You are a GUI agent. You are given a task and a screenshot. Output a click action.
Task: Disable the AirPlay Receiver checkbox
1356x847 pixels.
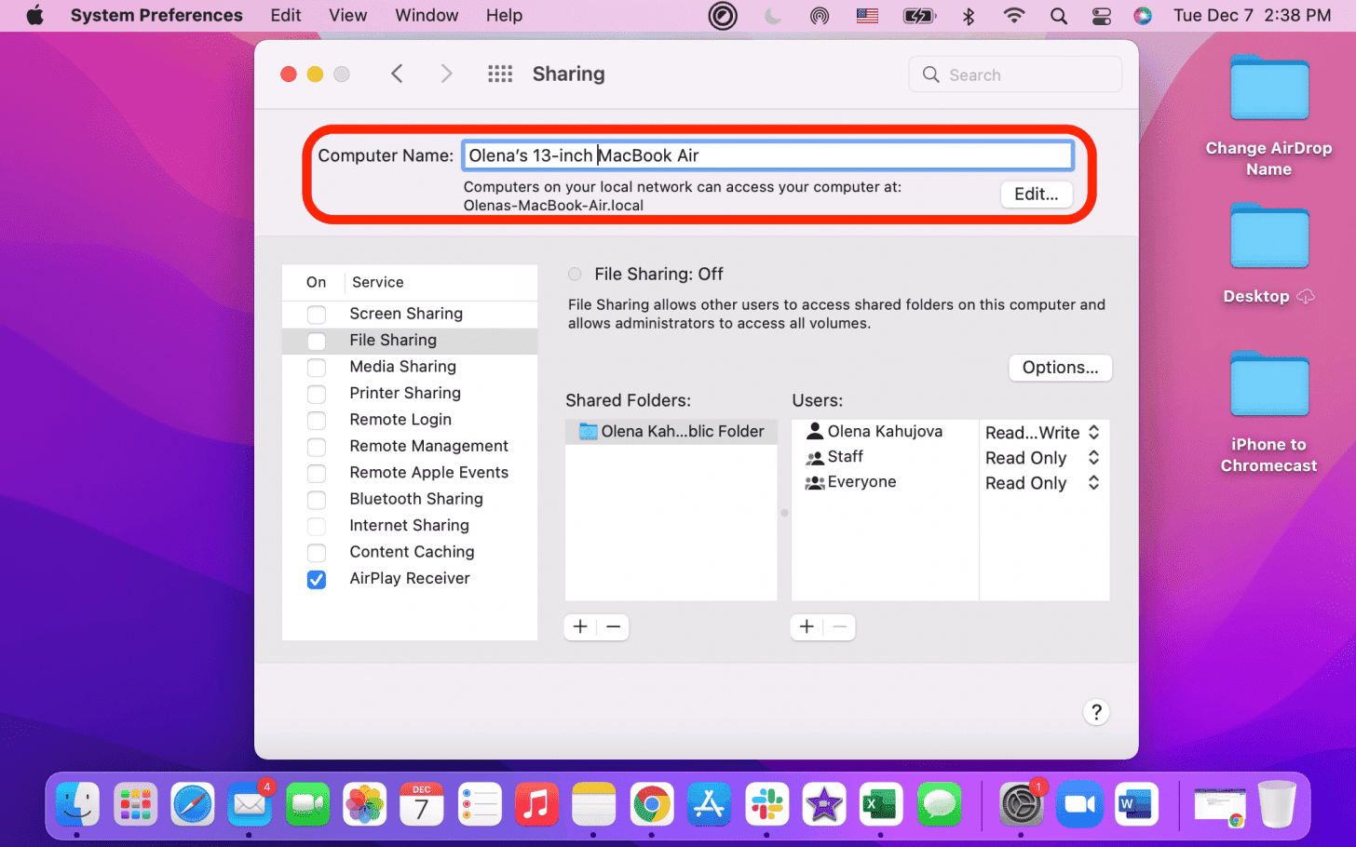[316, 579]
